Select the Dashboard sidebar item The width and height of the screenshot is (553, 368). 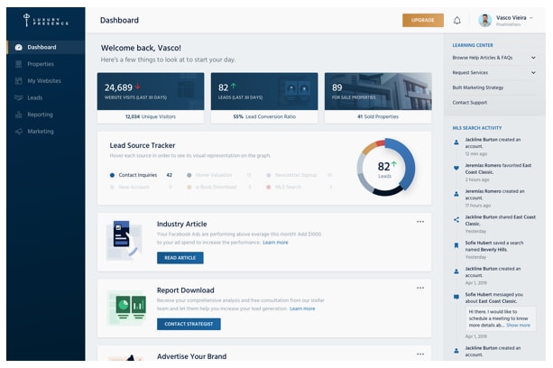pos(46,47)
